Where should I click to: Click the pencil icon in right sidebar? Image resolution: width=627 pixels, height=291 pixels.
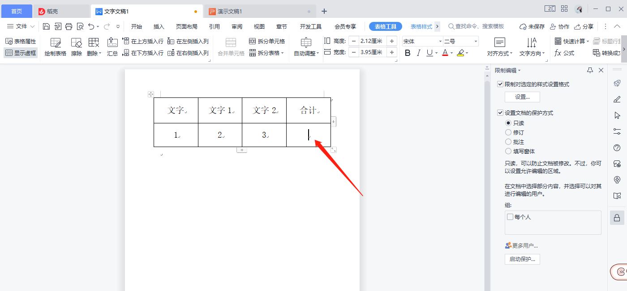point(617,99)
